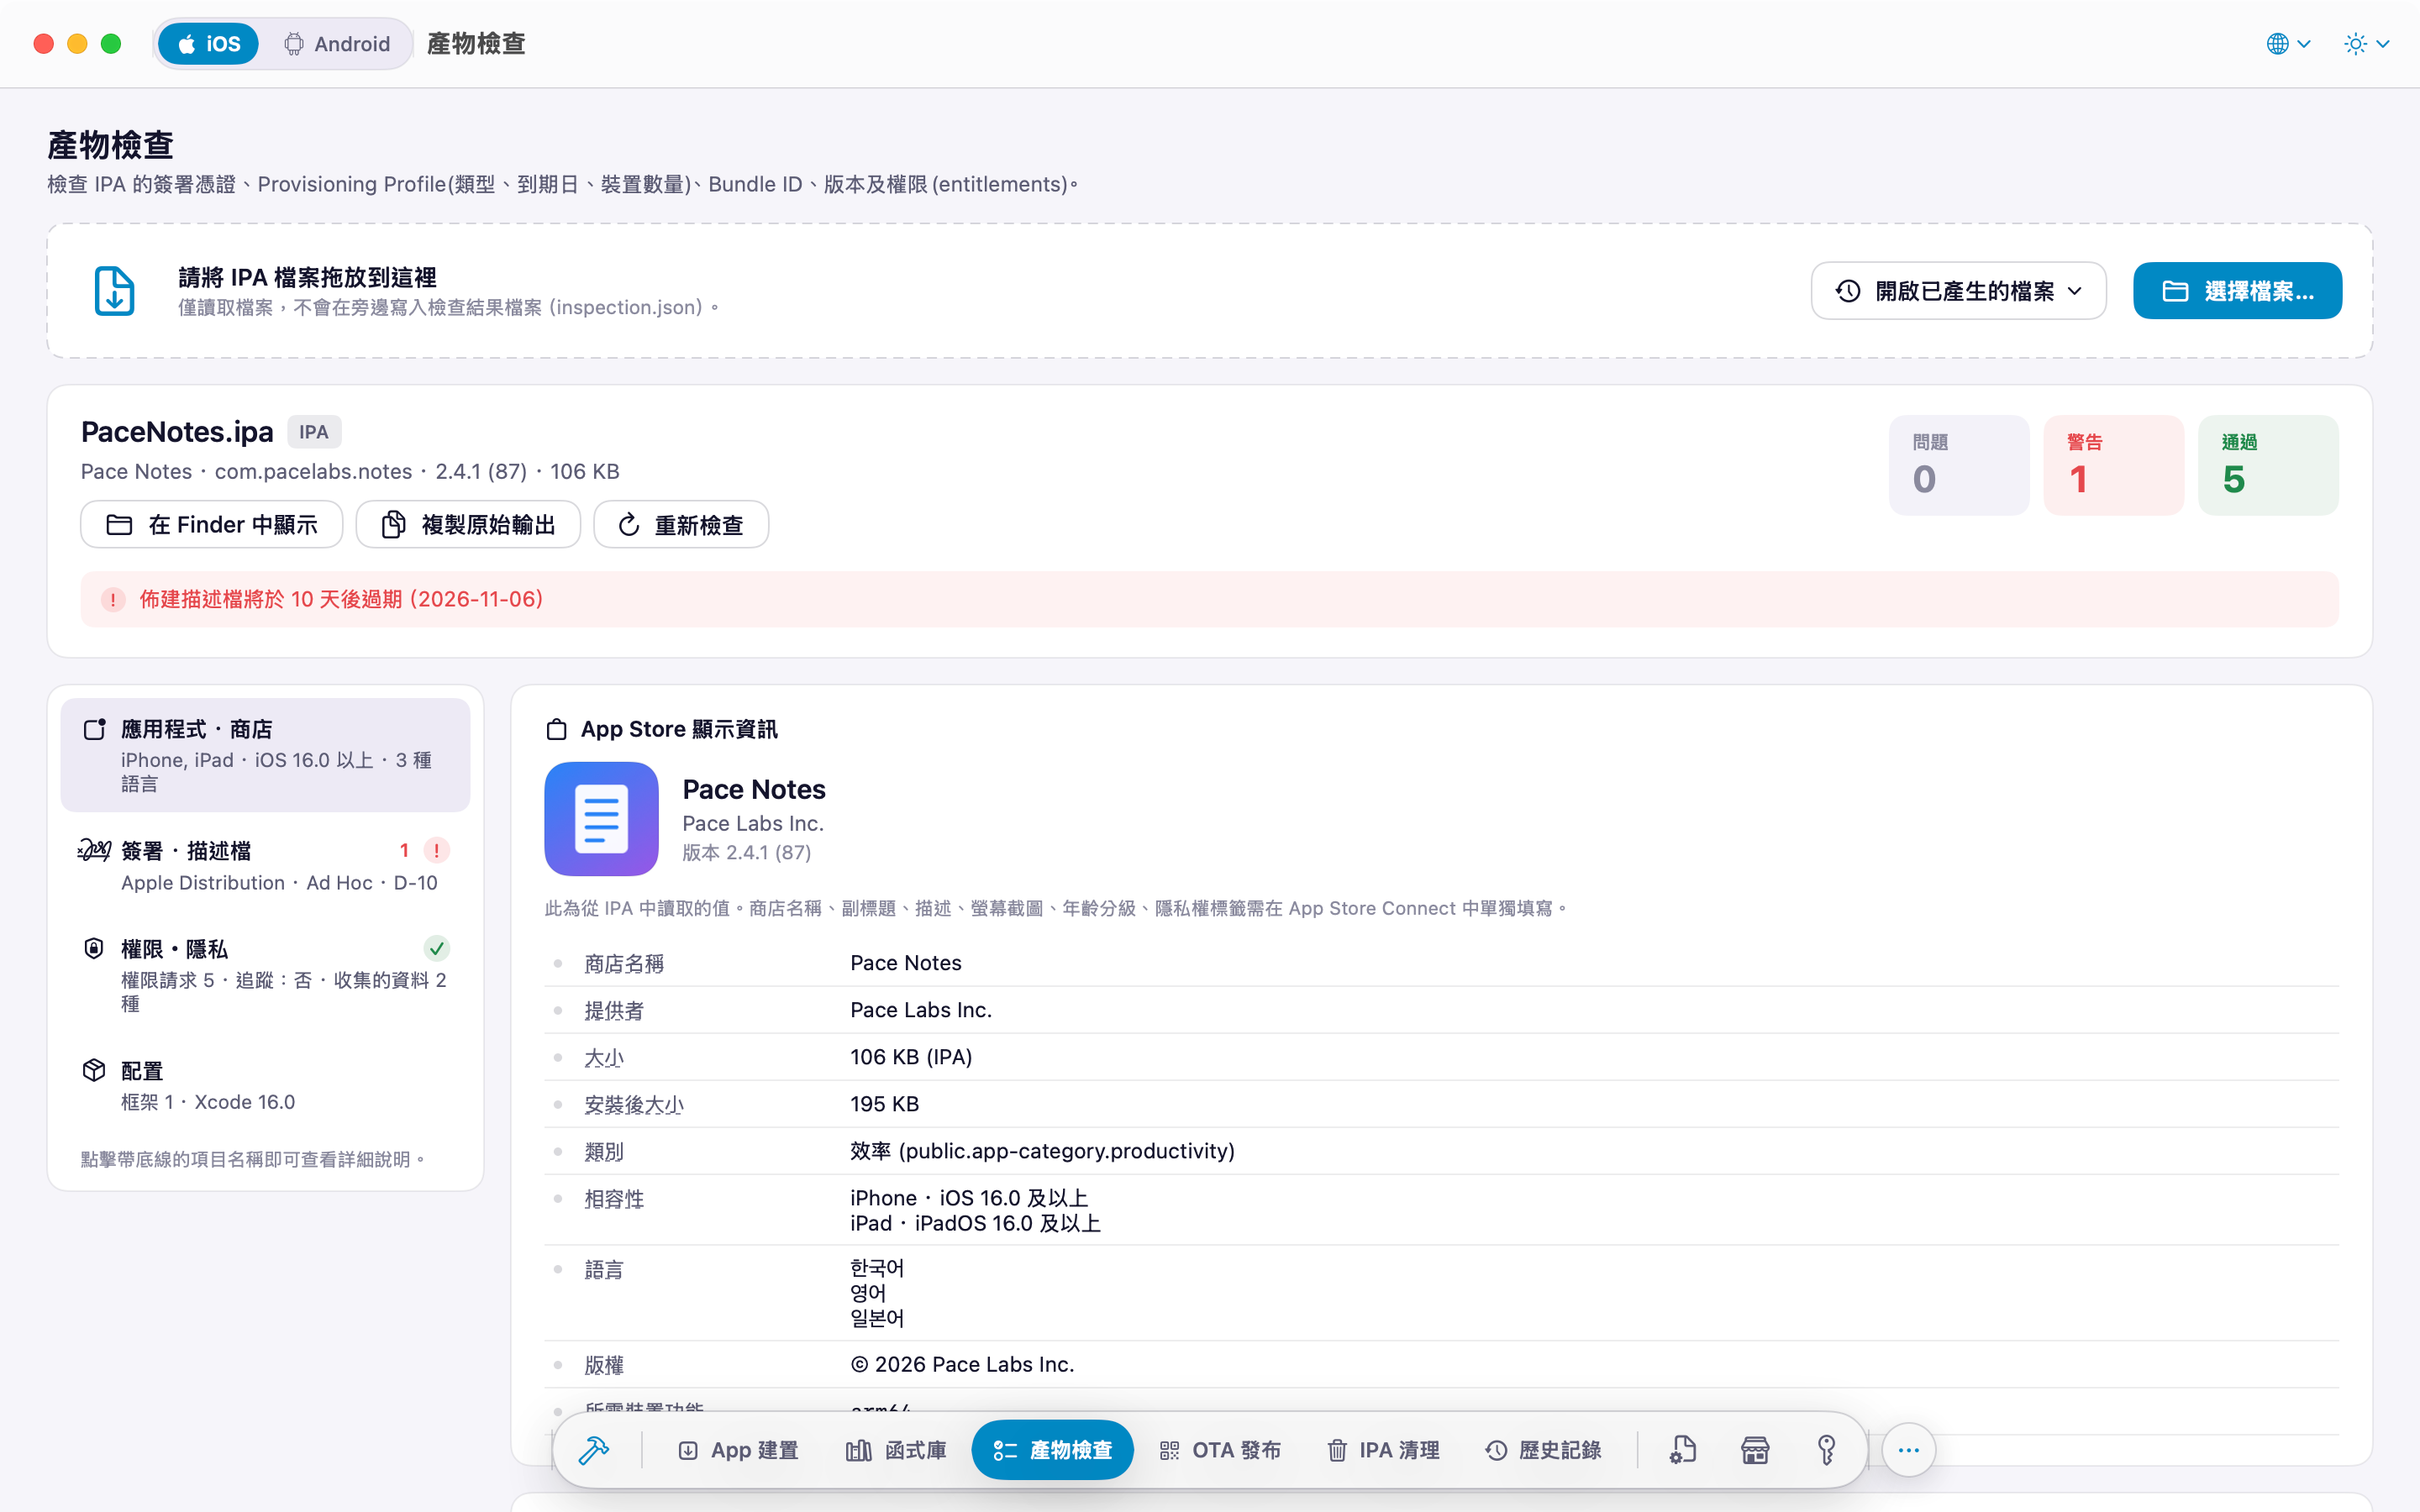Viewport: 2420px width, 1512px height.
Task: Click the underlined 安裝後大小 label
Action: tap(634, 1104)
